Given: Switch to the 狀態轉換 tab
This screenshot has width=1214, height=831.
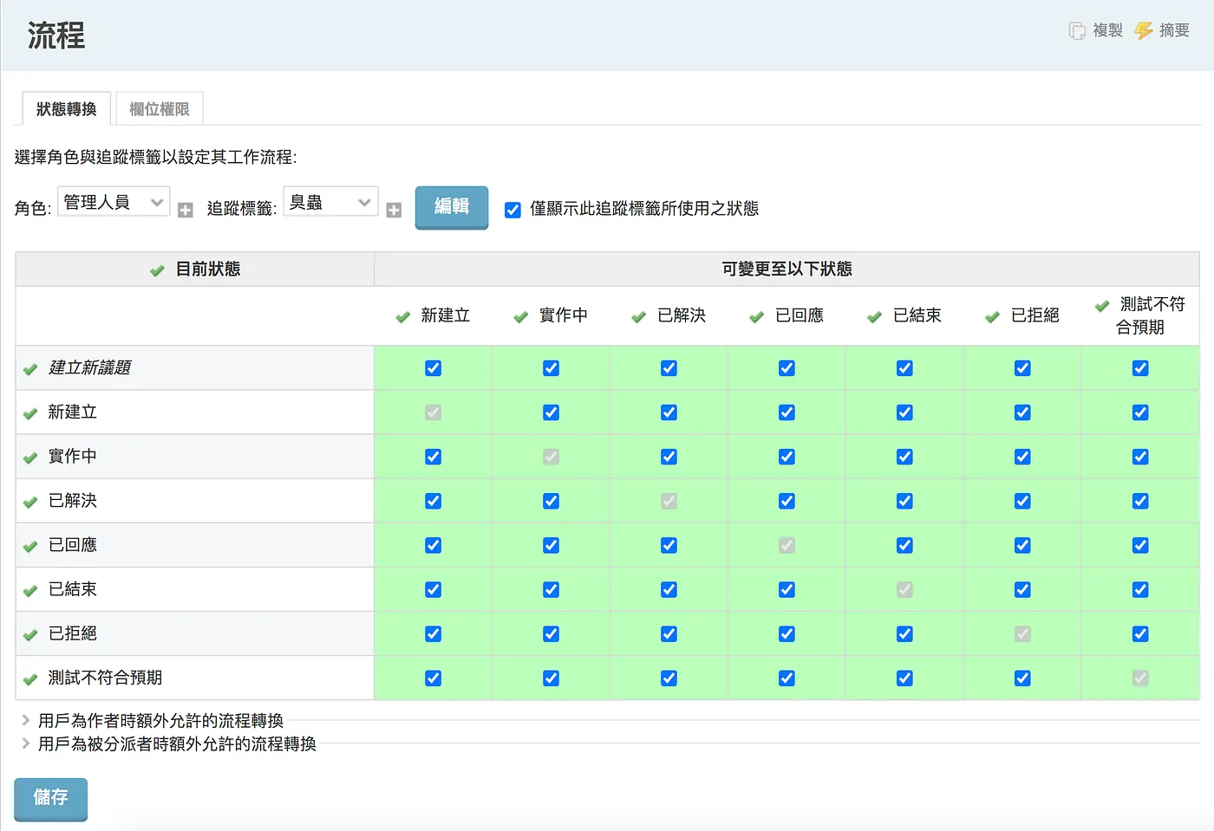Looking at the screenshot, I should [67, 109].
